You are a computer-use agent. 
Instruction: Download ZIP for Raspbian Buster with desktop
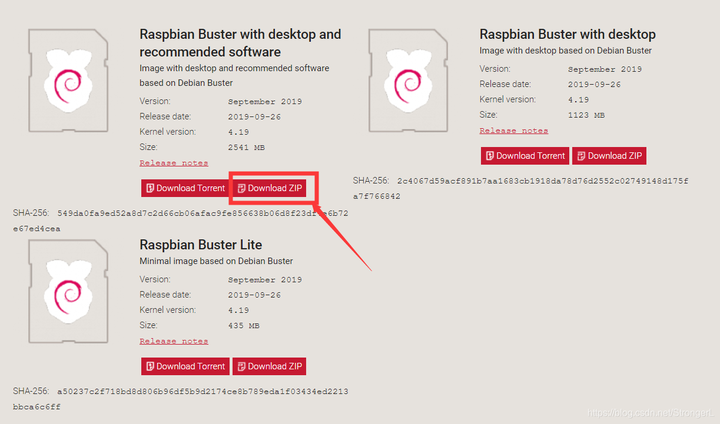point(609,156)
